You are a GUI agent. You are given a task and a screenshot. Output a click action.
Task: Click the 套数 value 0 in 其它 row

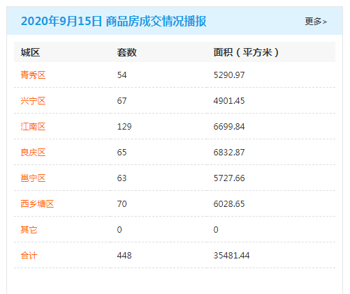[x=119, y=230]
